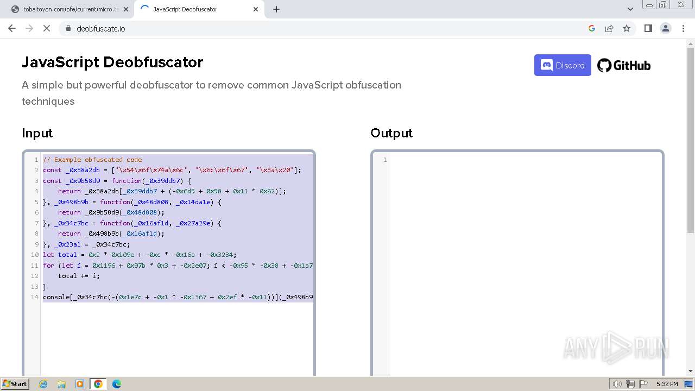695x391 pixels.
Task: Go forward in browser history
Action: 29,28
